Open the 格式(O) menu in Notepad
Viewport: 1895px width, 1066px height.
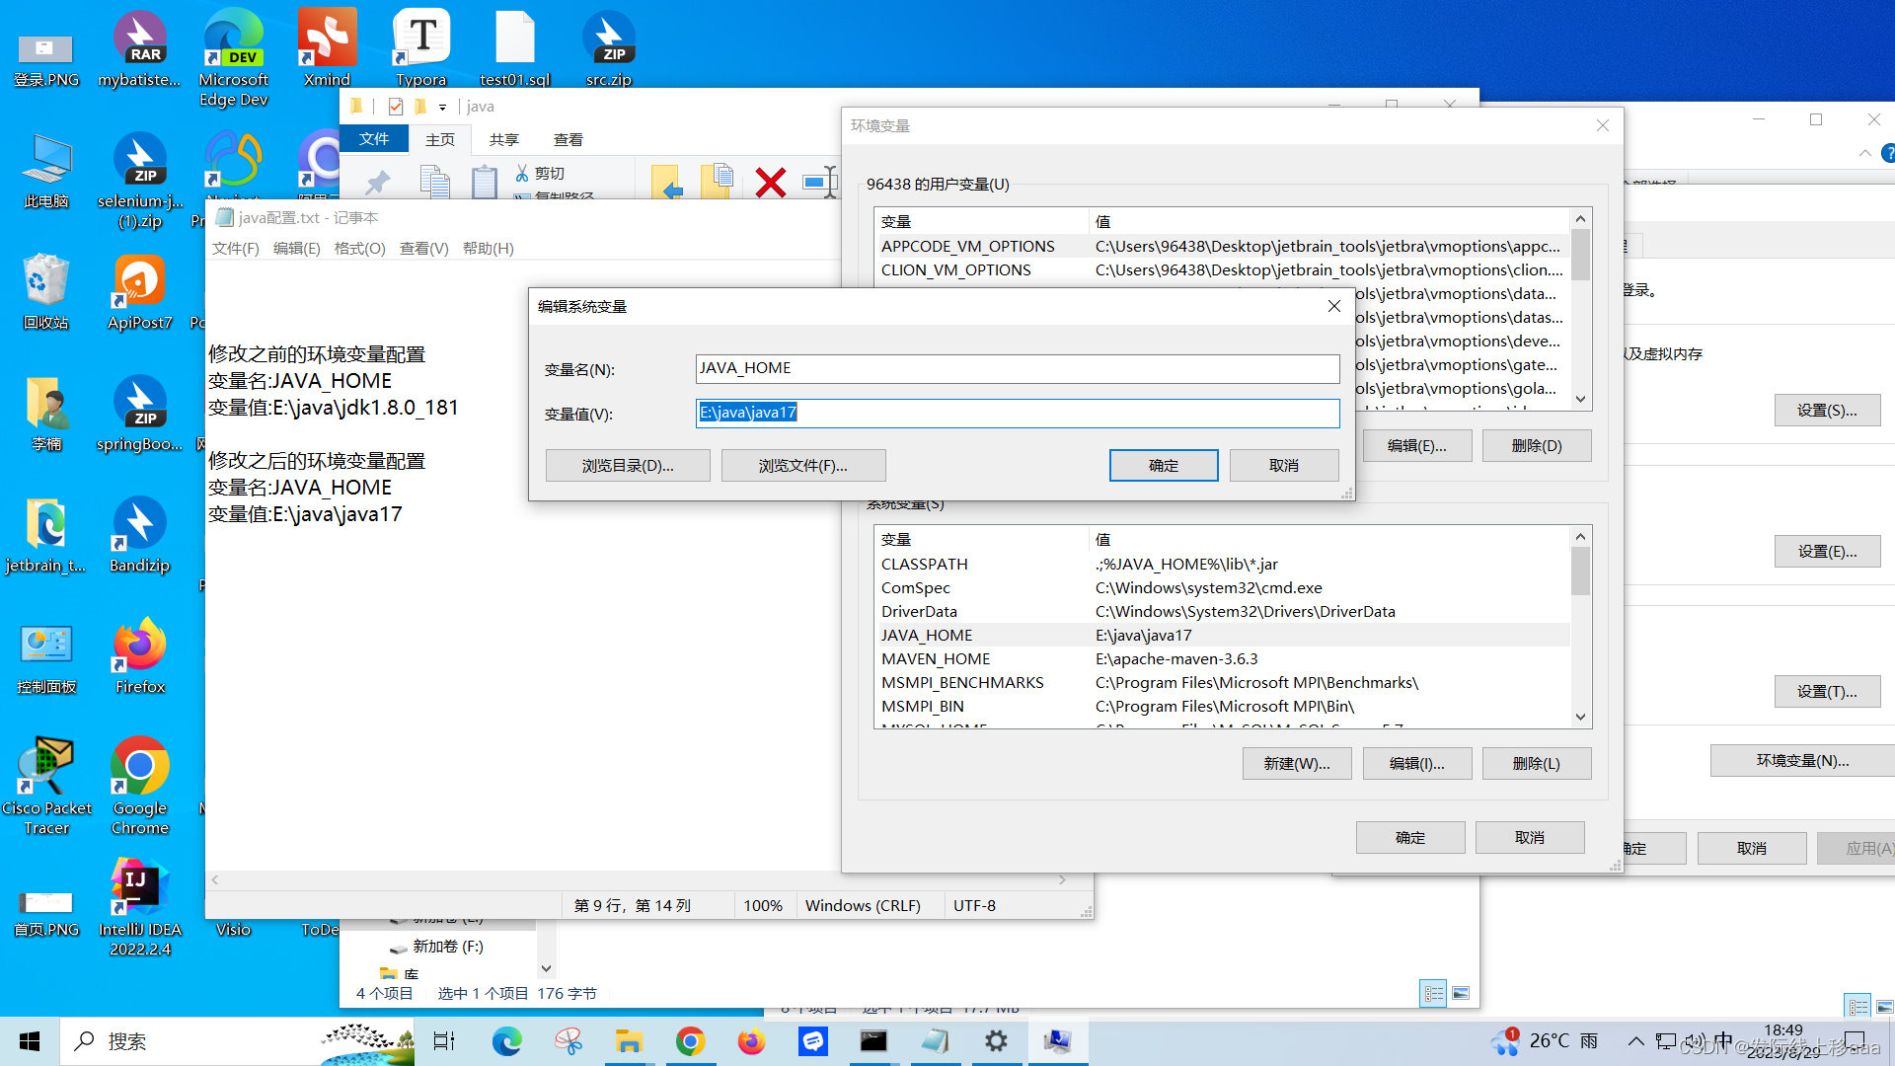(359, 249)
